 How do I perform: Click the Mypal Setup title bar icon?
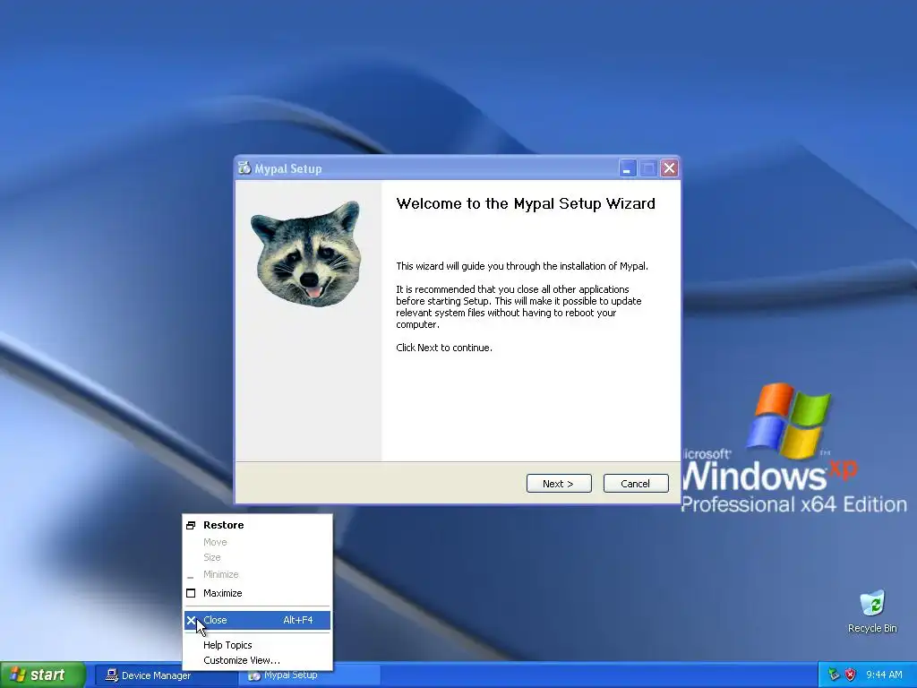click(244, 168)
